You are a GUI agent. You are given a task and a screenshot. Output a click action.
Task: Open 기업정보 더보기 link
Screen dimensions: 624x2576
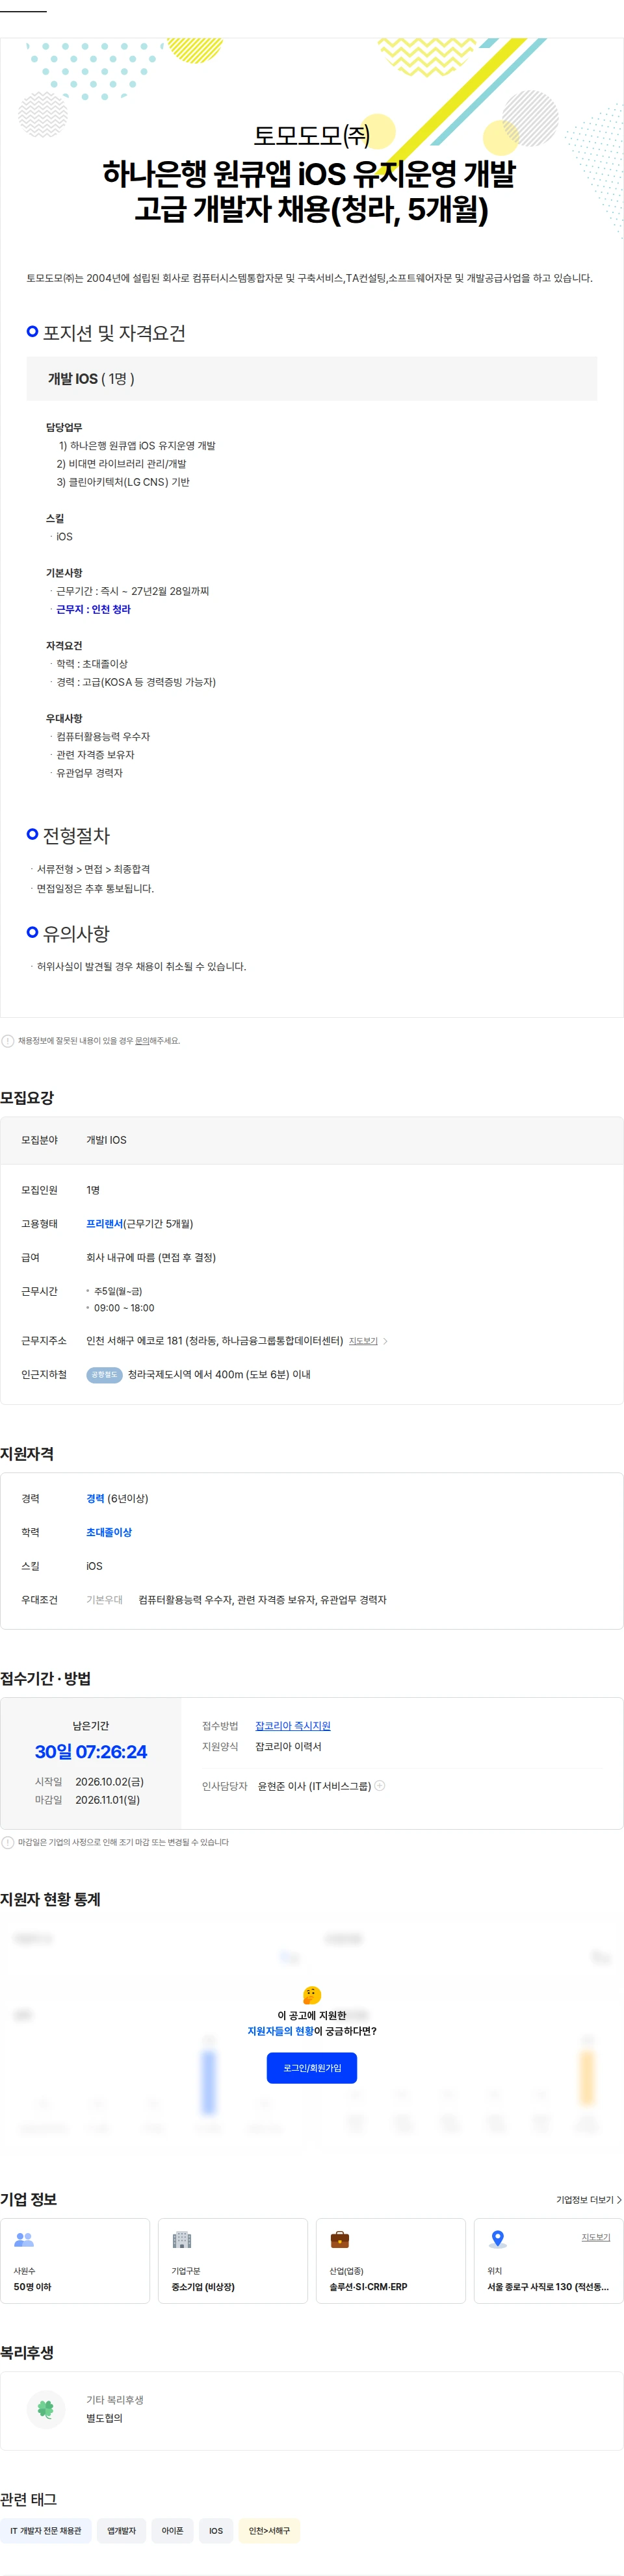589,2200
